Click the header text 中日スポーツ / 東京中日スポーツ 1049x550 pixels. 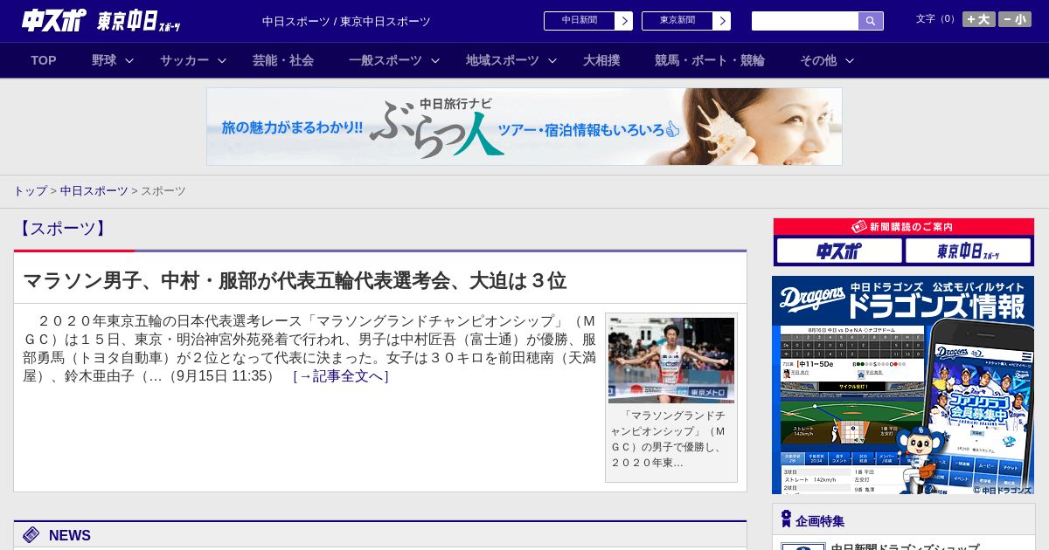tap(346, 21)
